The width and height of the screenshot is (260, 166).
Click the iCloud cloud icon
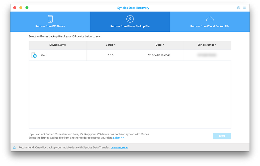pyautogui.click(x=210, y=19)
